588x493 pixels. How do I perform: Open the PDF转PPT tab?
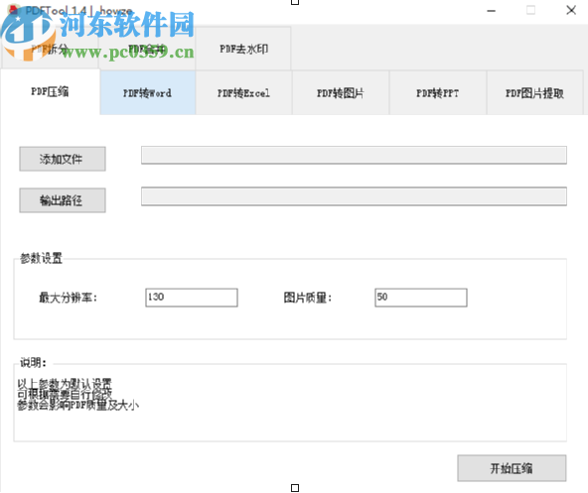438,93
